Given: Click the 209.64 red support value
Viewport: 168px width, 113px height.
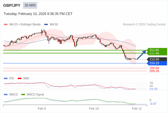Looking at the screenshot, I should (154, 68).
